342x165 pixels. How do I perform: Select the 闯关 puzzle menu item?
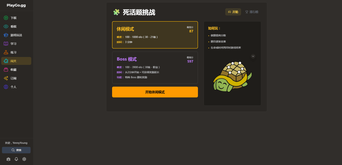(x=16, y=61)
